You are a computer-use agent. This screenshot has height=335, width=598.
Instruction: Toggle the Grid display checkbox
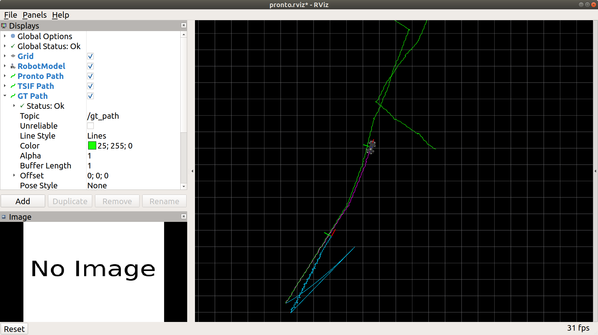pyautogui.click(x=90, y=56)
